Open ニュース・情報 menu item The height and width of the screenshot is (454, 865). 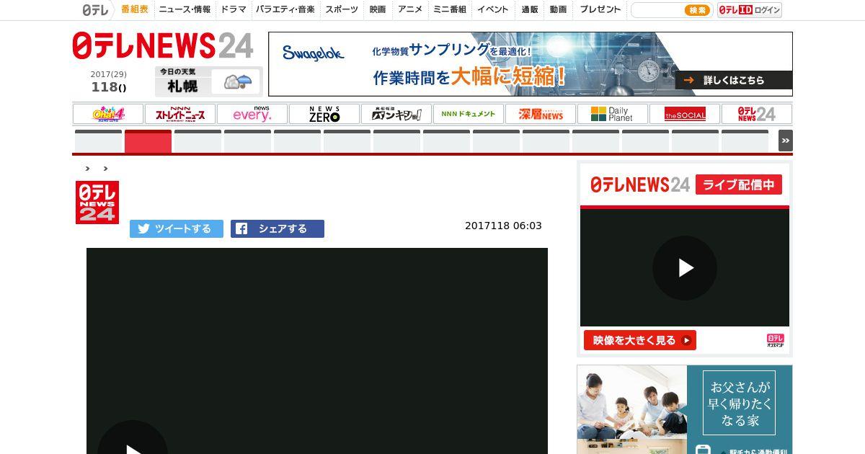(185, 9)
